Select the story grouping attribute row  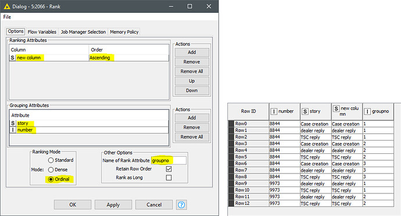pos(89,123)
